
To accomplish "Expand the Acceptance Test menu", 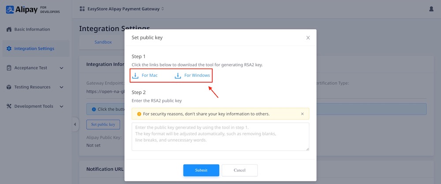I will (x=61, y=68).
